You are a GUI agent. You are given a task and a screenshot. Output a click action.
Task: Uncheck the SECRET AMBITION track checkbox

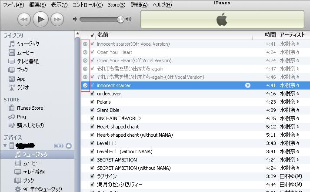pos(92,160)
